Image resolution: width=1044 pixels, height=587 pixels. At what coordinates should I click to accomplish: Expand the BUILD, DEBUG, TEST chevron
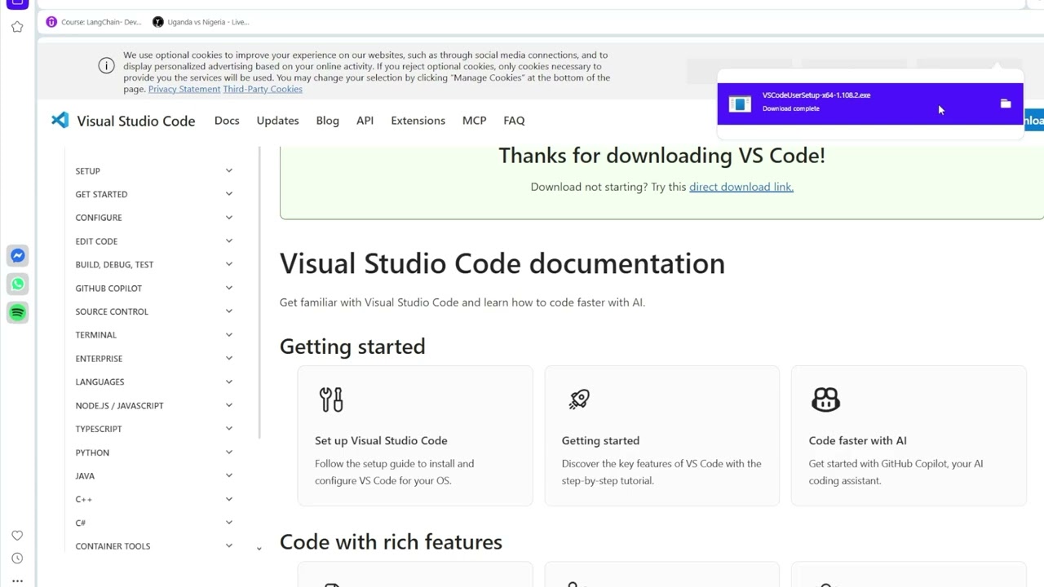click(x=229, y=264)
